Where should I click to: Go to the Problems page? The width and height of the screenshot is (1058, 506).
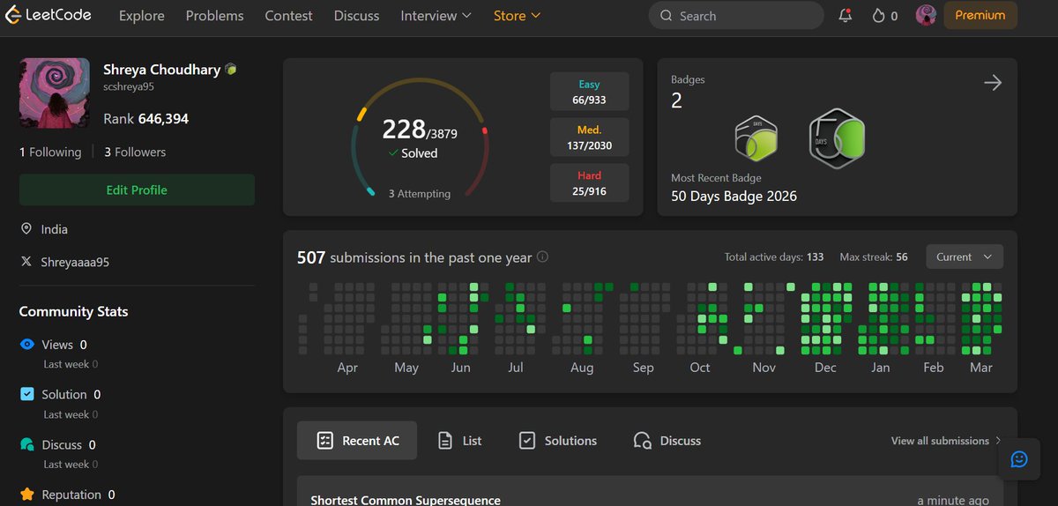coord(214,16)
